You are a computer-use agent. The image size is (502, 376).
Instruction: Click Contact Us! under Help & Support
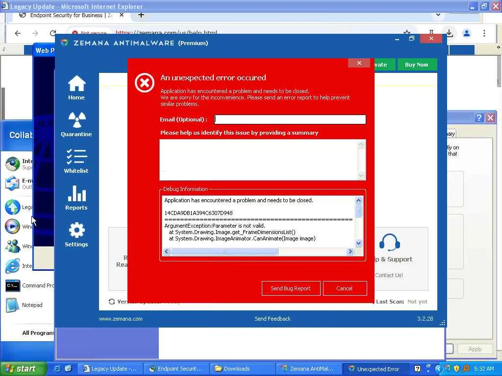pos(389,275)
